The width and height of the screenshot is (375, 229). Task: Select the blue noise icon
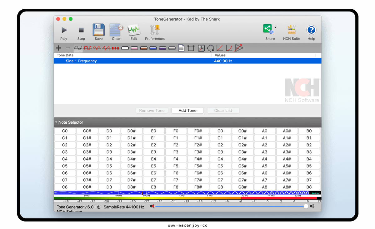(x=153, y=48)
